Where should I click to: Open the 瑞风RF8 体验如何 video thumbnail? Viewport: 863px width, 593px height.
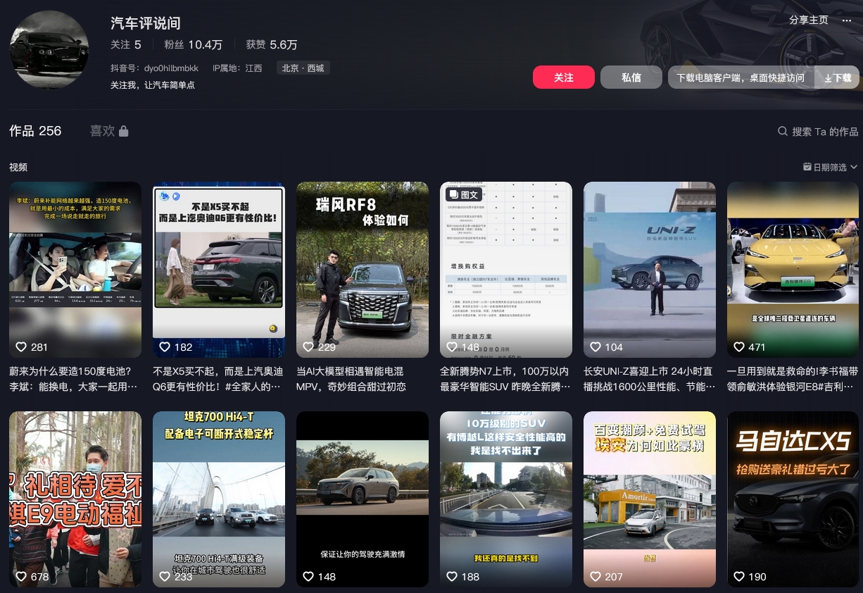(363, 270)
